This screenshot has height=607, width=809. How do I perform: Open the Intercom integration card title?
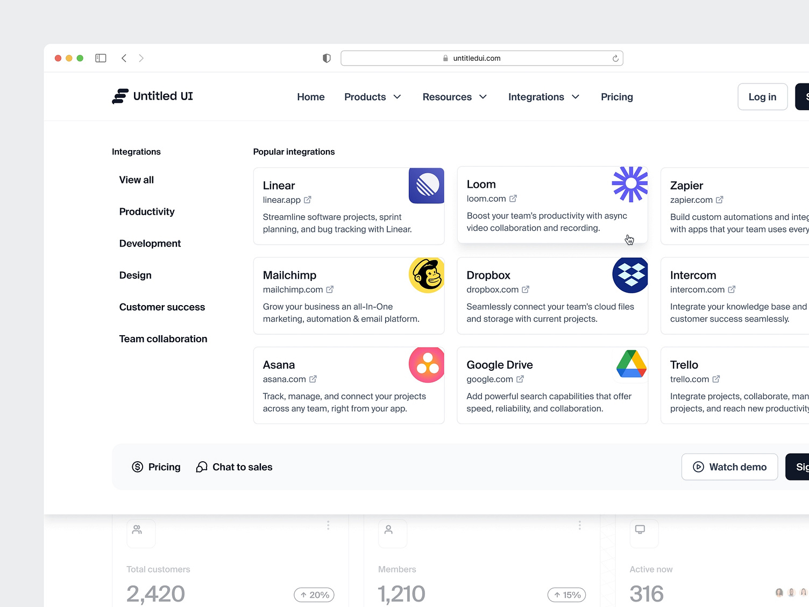click(693, 275)
